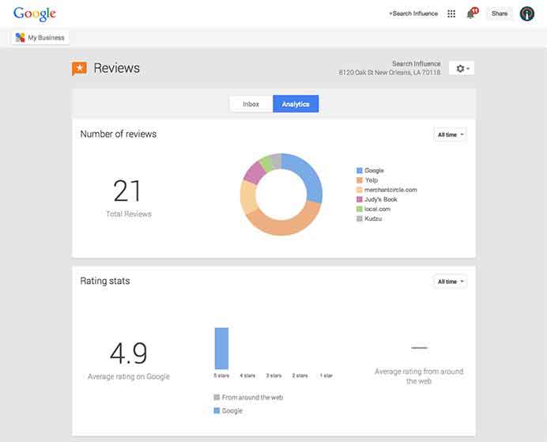Click the local.com legend label

click(x=377, y=209)
